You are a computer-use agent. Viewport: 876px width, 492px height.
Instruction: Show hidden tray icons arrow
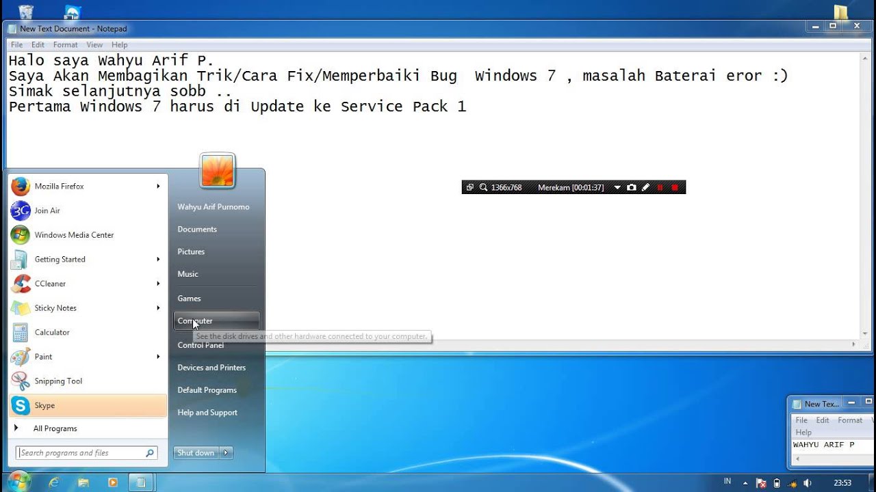click(x=746, y=483)
